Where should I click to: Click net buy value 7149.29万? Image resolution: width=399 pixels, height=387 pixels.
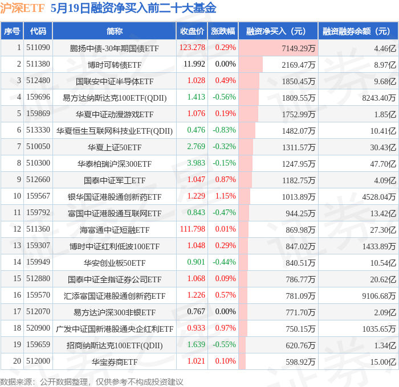pyautogui.click(x=298, y=48)
